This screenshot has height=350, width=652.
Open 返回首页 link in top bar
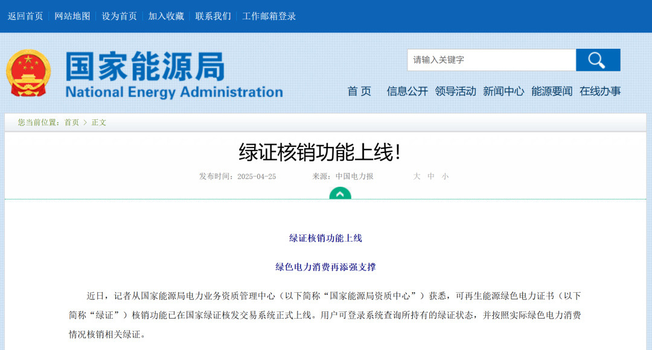[25, 16]
